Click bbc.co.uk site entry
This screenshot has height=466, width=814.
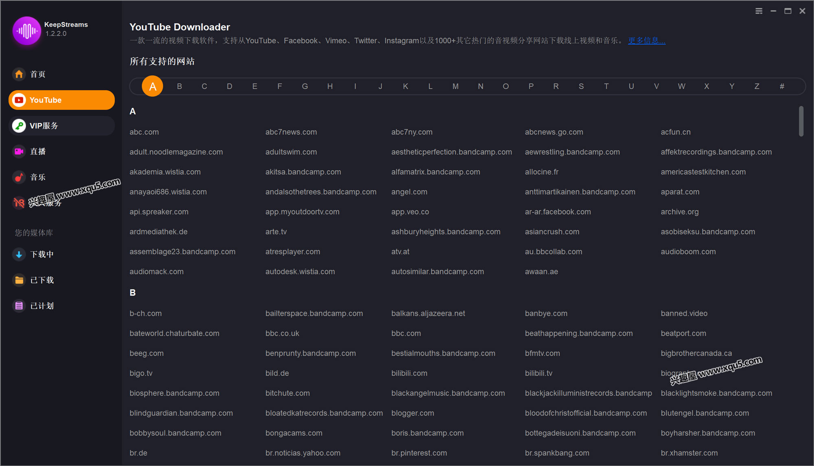pyautogui.click(x=282, y=333)
